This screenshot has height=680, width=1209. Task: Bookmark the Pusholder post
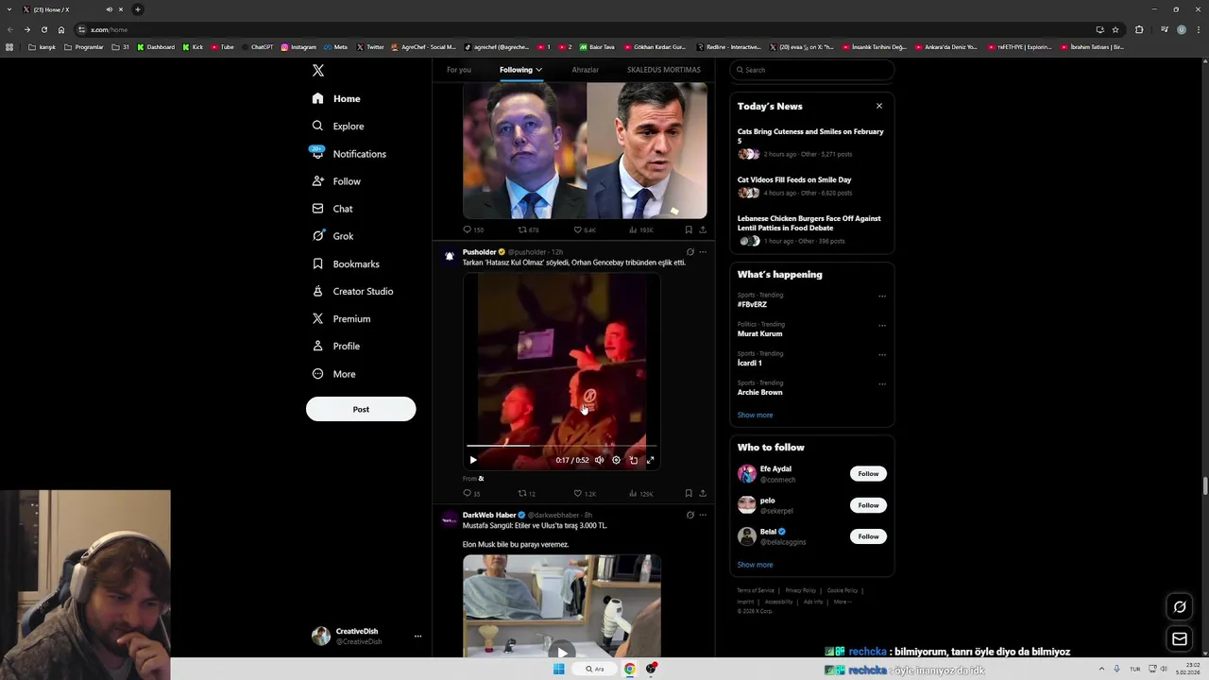(689, 493)
